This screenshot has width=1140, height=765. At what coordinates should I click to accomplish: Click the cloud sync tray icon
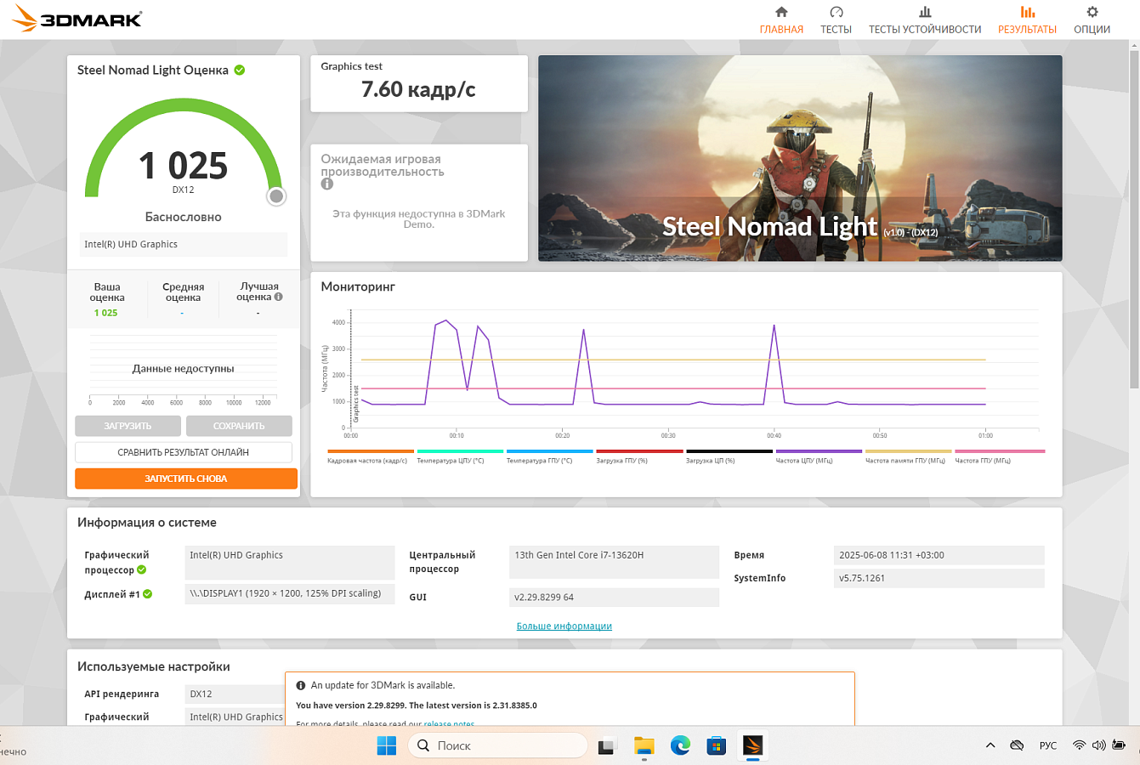(1017, 745)
